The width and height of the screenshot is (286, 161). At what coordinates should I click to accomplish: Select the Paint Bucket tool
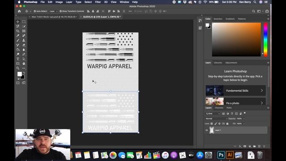18,50
